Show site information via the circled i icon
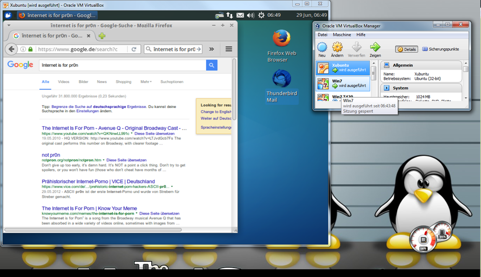The height and width of the screenshot is (277, 481). (x=23, y=49)
